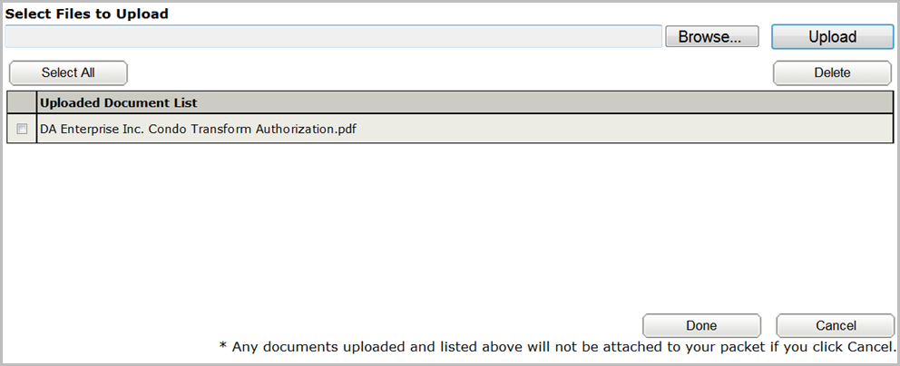
Task: Select the Condo Transform Authorization.pdf row
Action: (450, 129)
